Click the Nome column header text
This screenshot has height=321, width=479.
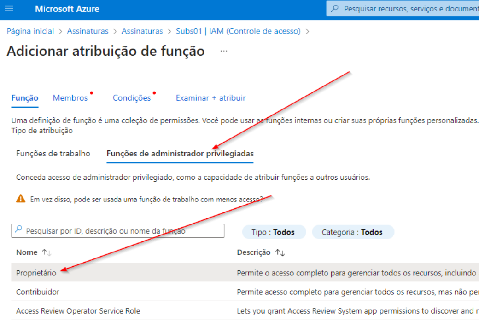27,252
